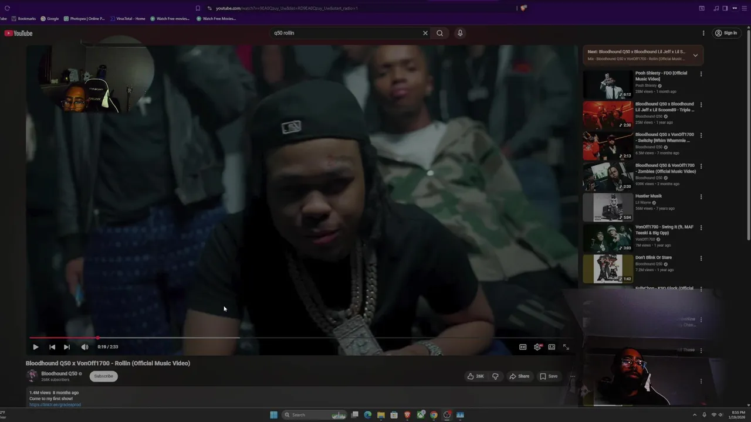
Task: Start voice search with the microphone
Action: pos(460,33)
